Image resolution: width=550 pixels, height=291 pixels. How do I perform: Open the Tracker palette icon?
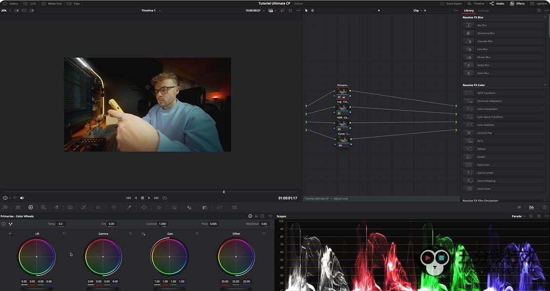tap(159, 208)
